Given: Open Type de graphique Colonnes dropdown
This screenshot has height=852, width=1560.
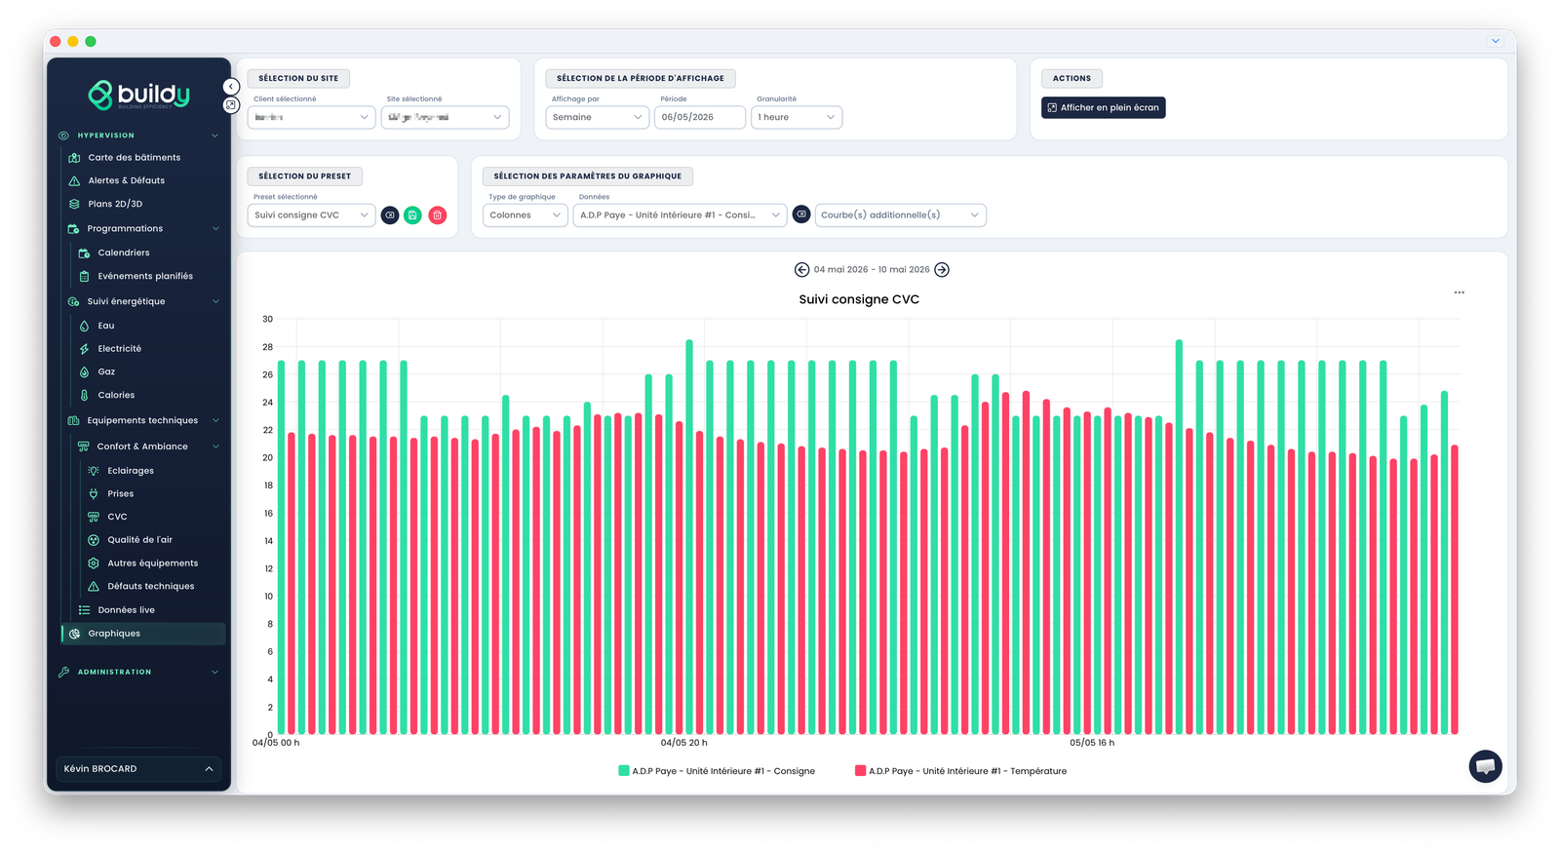Looking at the screenshot, I should pyautogui.click(x=525, y=215).
